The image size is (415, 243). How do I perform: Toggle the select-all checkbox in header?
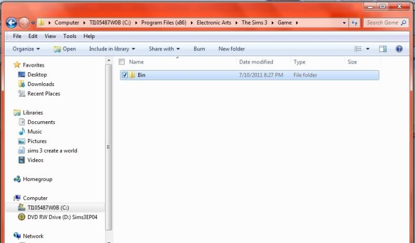click(122, 62)
